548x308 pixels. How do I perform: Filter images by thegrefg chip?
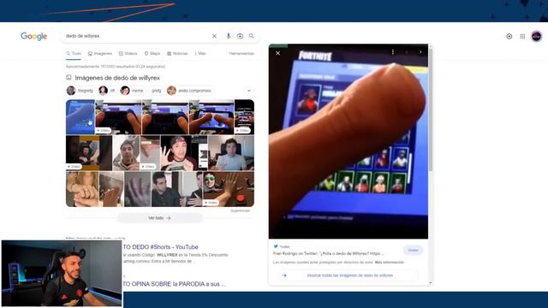coord(80,91)
